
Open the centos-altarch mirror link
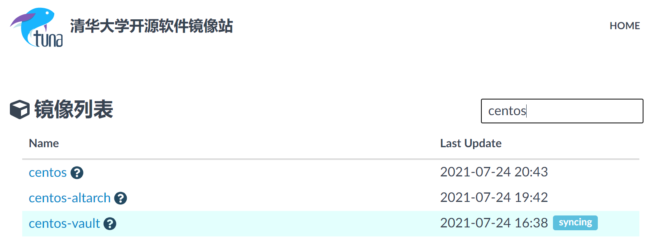[x=69, y=198]
